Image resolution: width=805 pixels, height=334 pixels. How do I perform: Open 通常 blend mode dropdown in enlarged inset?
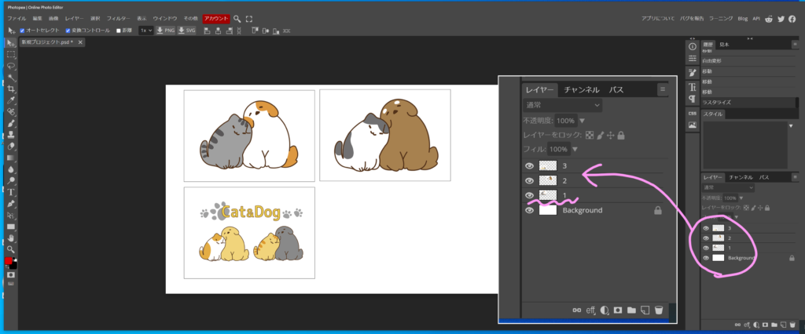click(564, 104)
